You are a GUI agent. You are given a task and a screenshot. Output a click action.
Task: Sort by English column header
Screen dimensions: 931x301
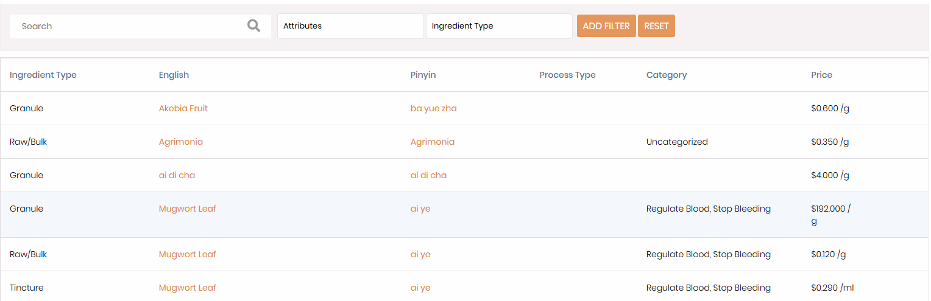click(174, 75)
